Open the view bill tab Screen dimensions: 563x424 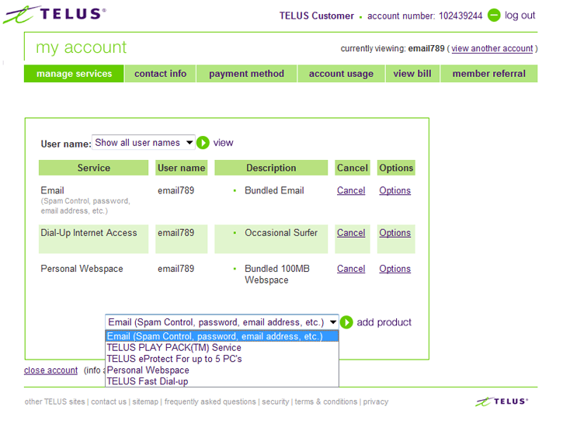(x=412, y=74)
